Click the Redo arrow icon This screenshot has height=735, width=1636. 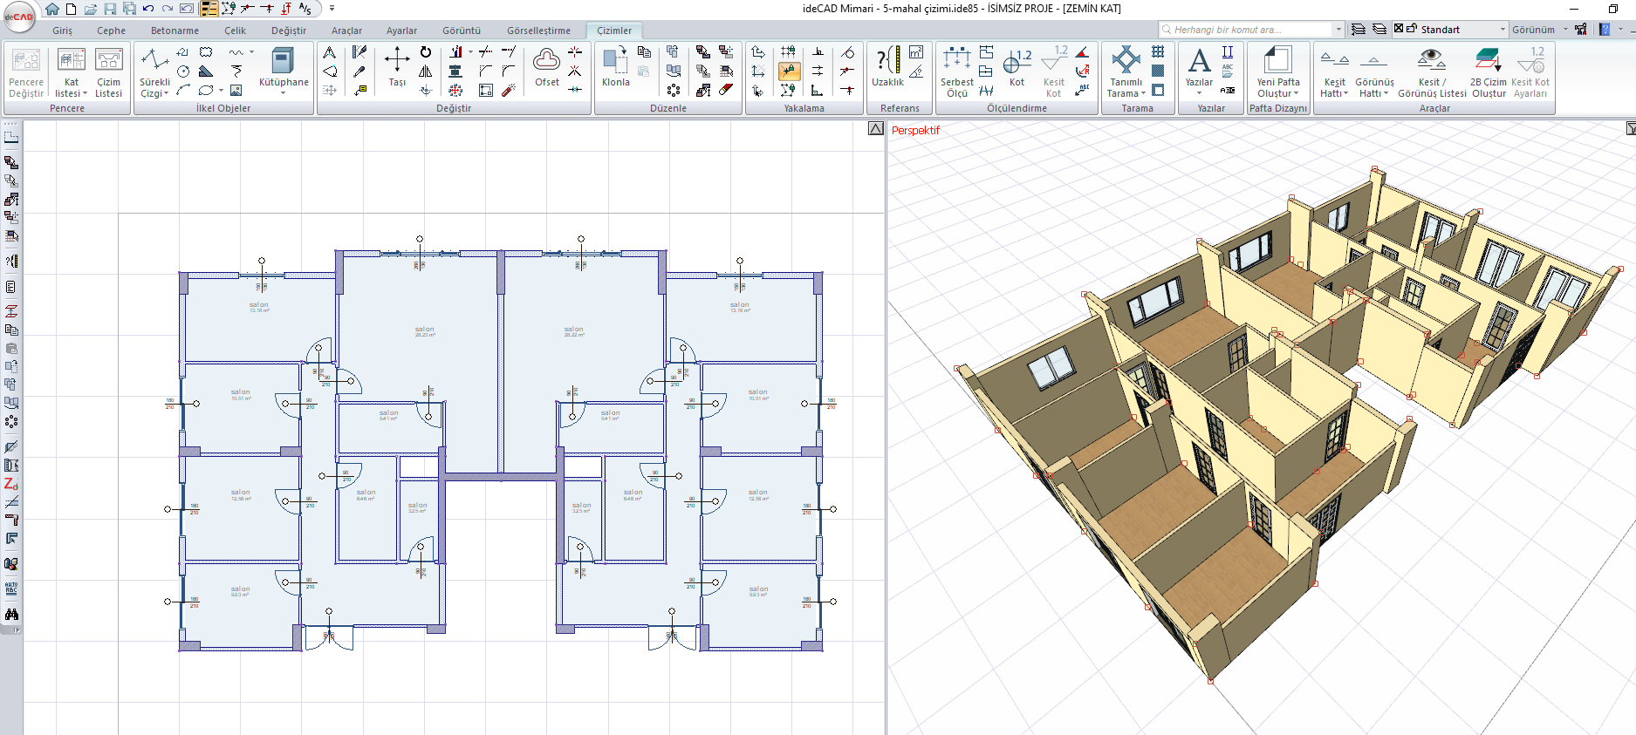point(168,9)
